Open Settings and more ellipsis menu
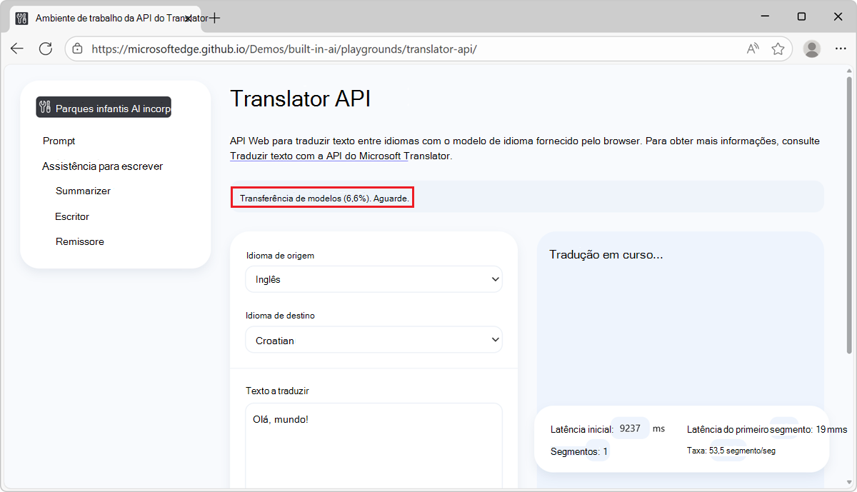Image resolution: width=857 pixels, height=492 pixels. click(x=841, y=49)
